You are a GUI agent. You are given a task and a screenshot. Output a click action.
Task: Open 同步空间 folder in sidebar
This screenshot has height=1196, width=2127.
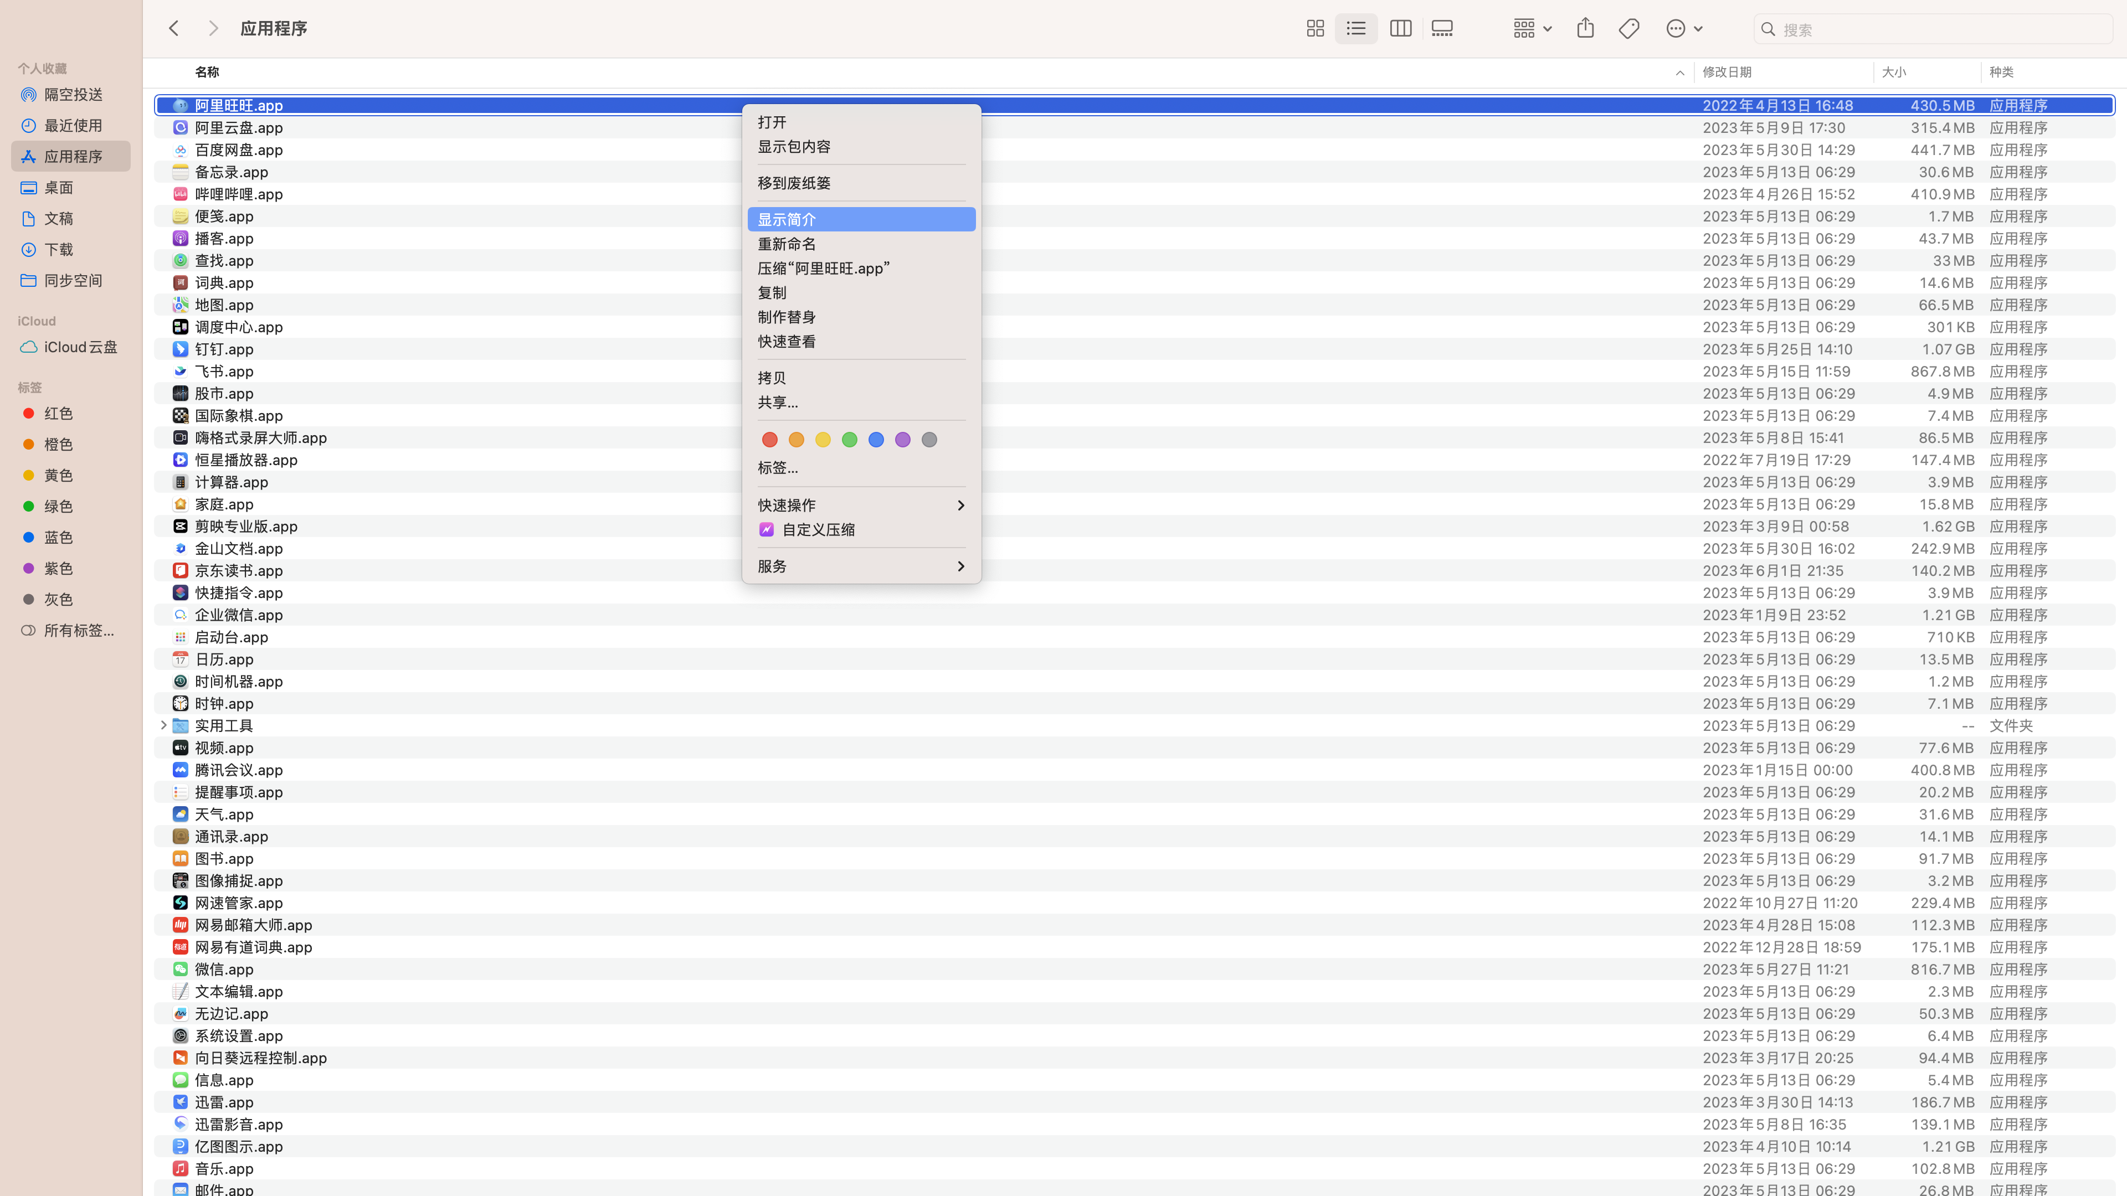click(x=71, y=281)
